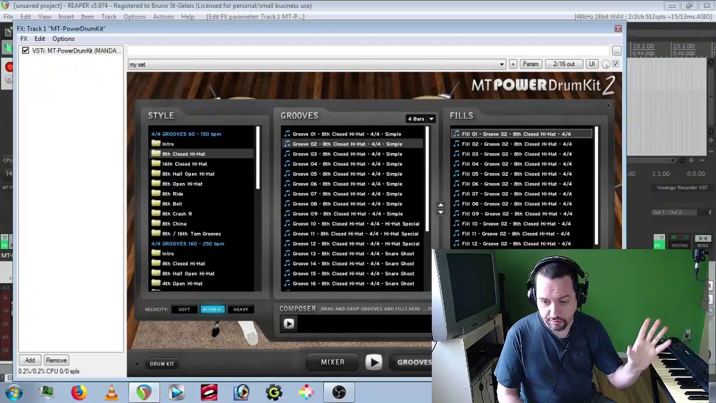716x403 pixels.
Task: Select Fill 01 - Groove 02 row
Action: 521,134
